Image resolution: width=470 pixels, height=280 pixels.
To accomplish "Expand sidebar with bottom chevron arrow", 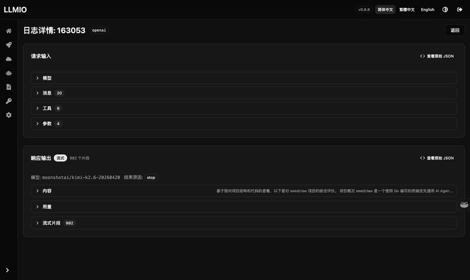I will pyautogui.click(x=7, y=270).
